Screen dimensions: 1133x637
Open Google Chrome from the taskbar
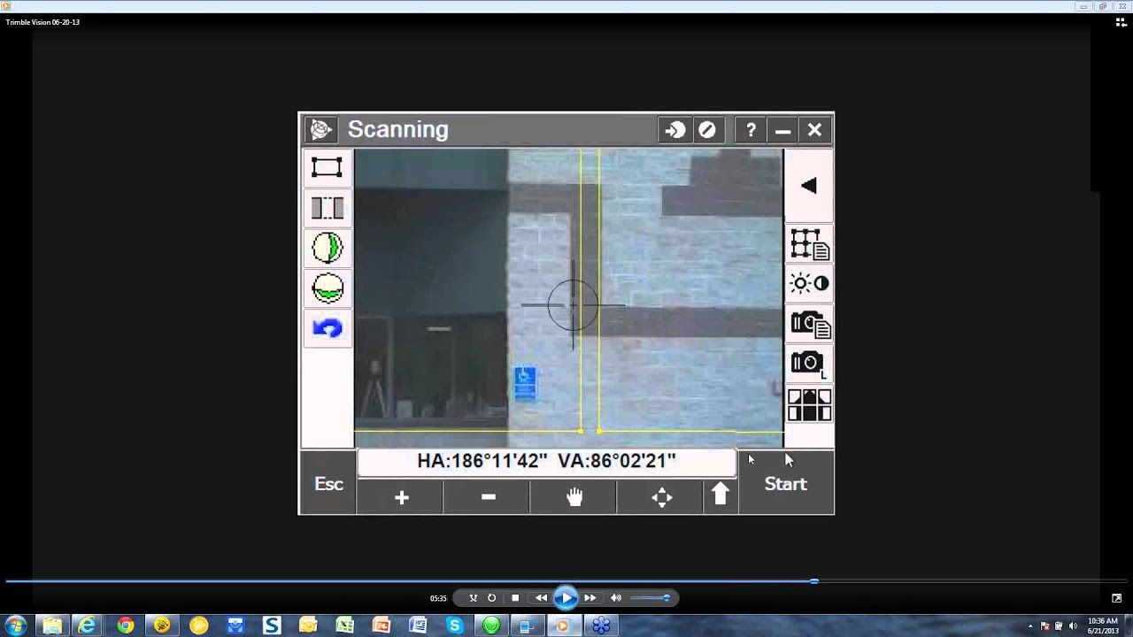coord(125,625)
